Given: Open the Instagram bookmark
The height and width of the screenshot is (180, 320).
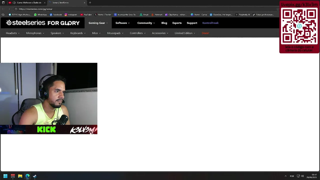Looking at the screenshot, I should [x=71, y=14].
